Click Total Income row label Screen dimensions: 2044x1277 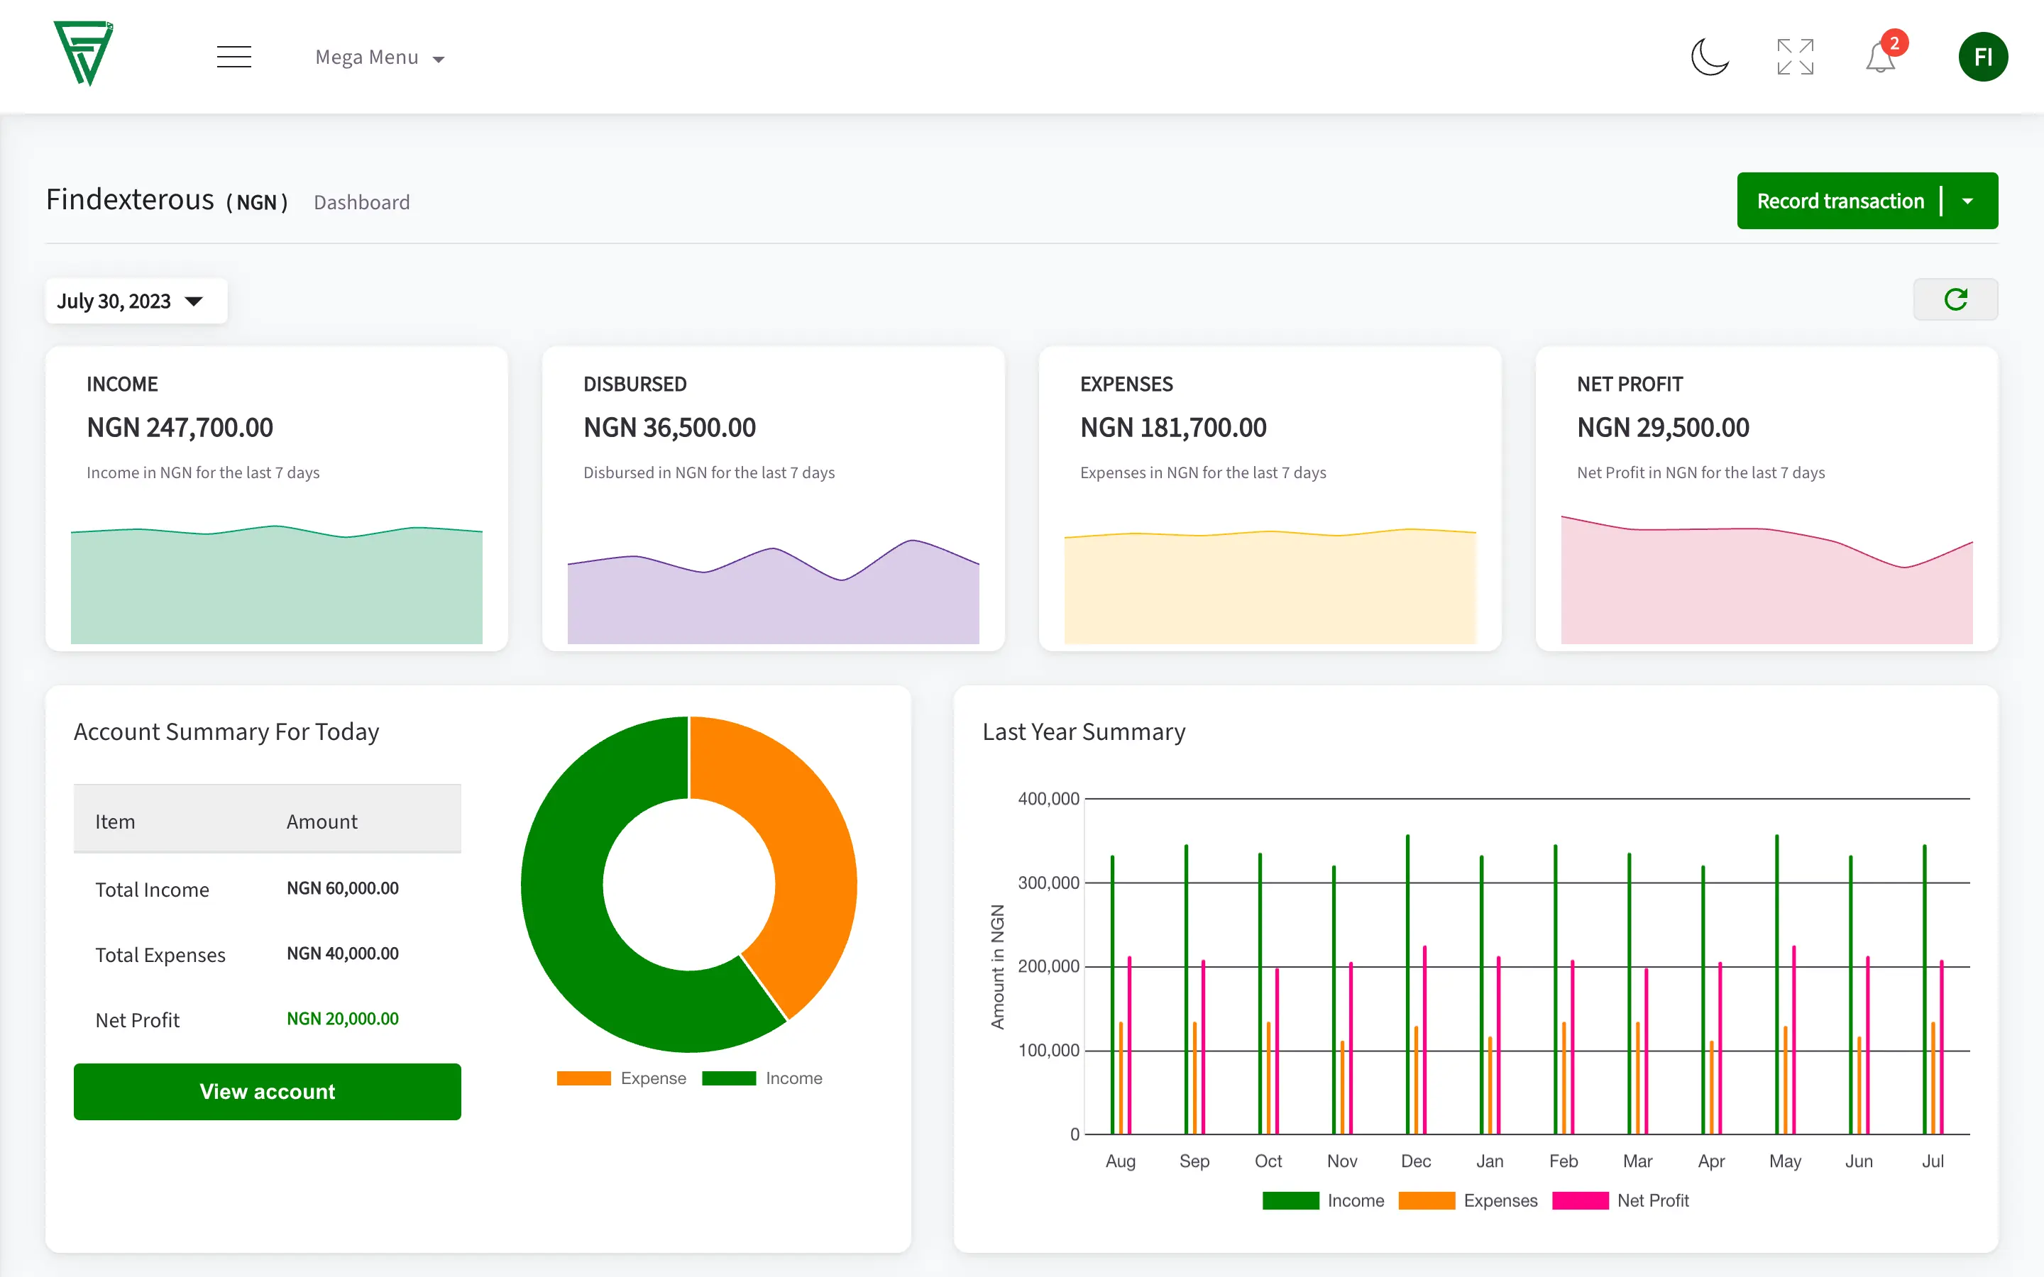point(152,890)
